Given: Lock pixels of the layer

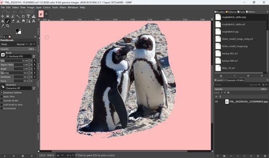Looking at the screenshot, I should coord(222,92).
